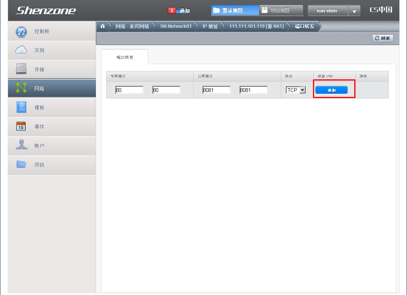Image resolution: width=407 pixels, height=295 pixels.
Task: Navigate to SN-Network01 breadcrumb
Action: point(176,26)
